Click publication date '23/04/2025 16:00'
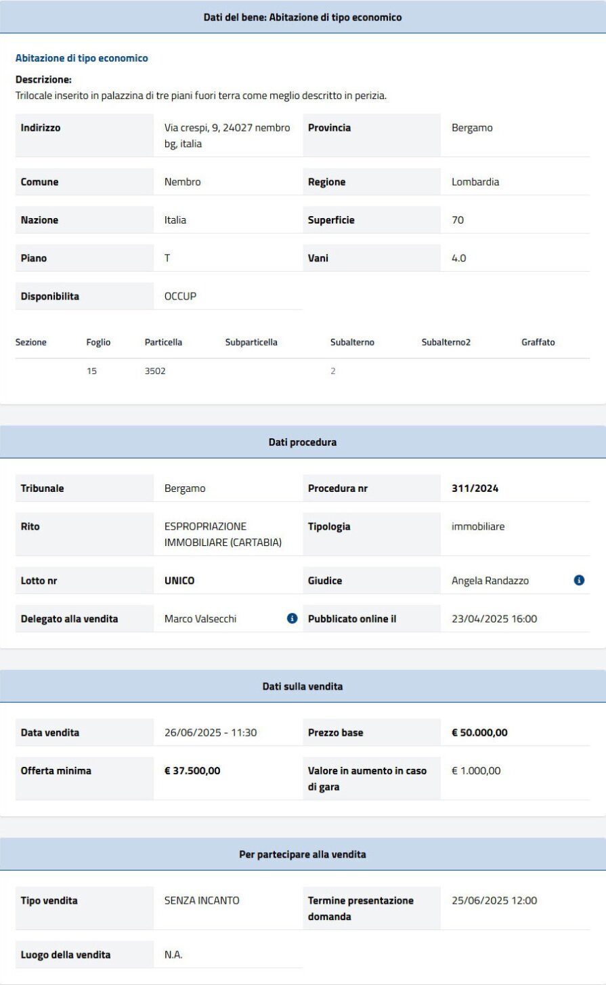Image resolution: width=606 pixels, height=985 pixels. click(494, 619)
